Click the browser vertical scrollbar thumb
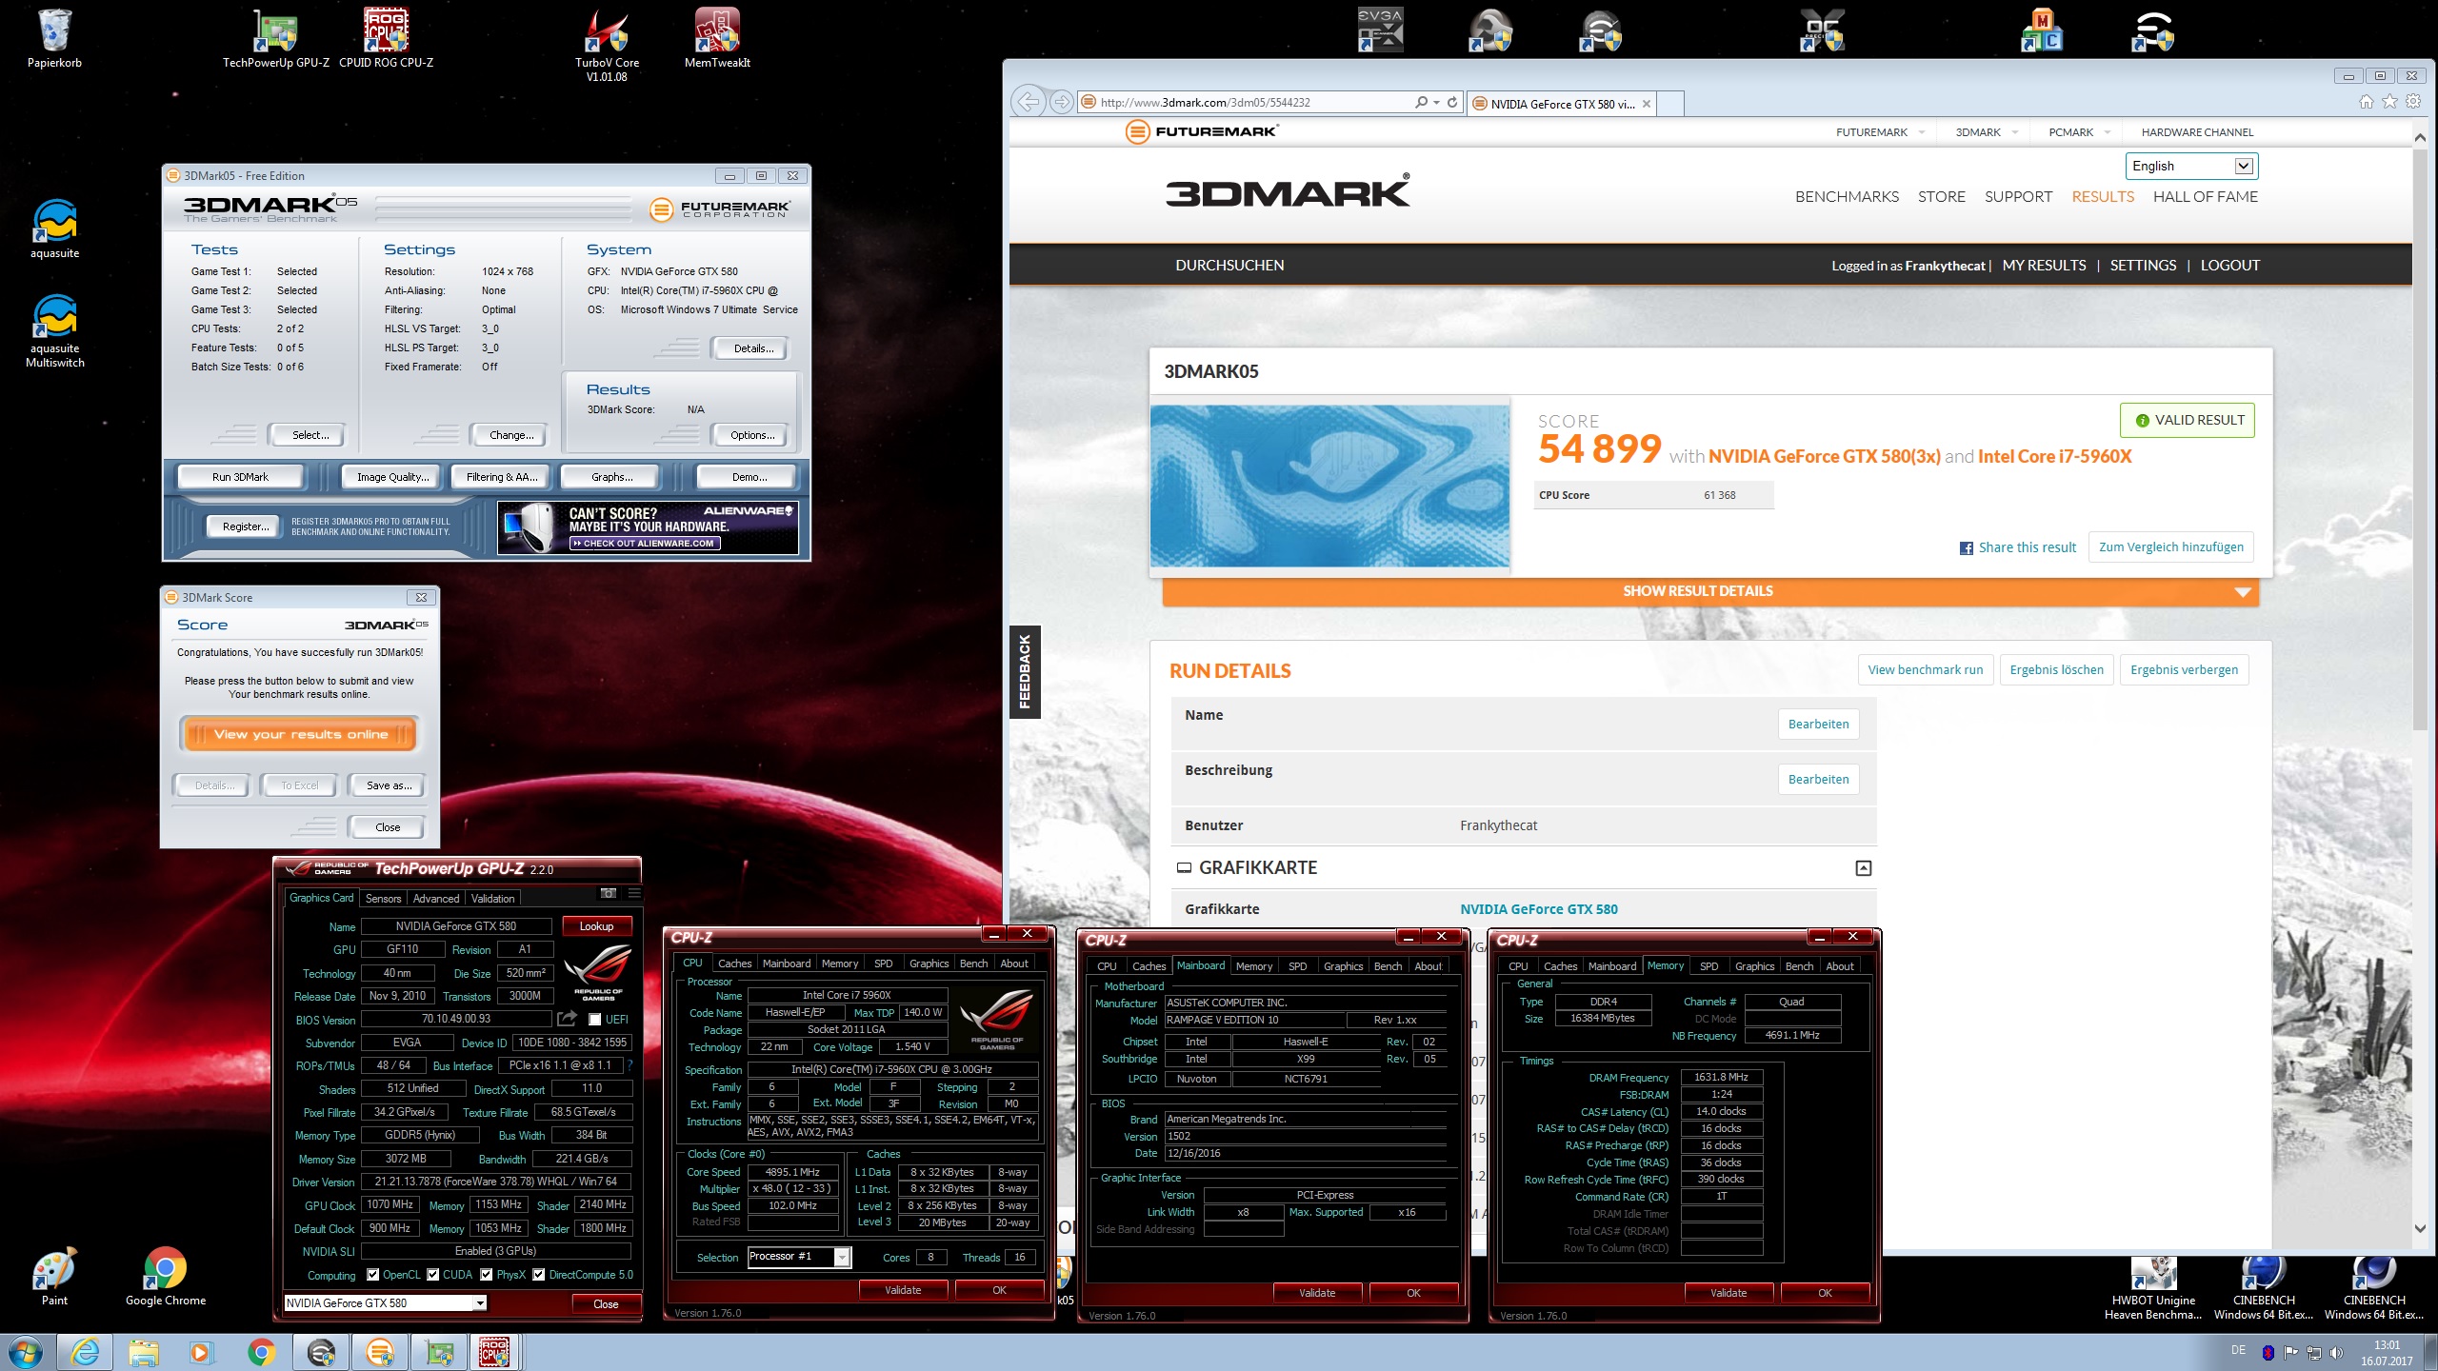 tap(2420, 440)
